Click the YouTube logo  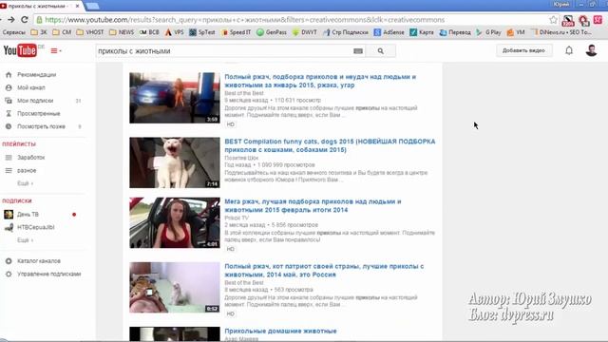(20, 50)
